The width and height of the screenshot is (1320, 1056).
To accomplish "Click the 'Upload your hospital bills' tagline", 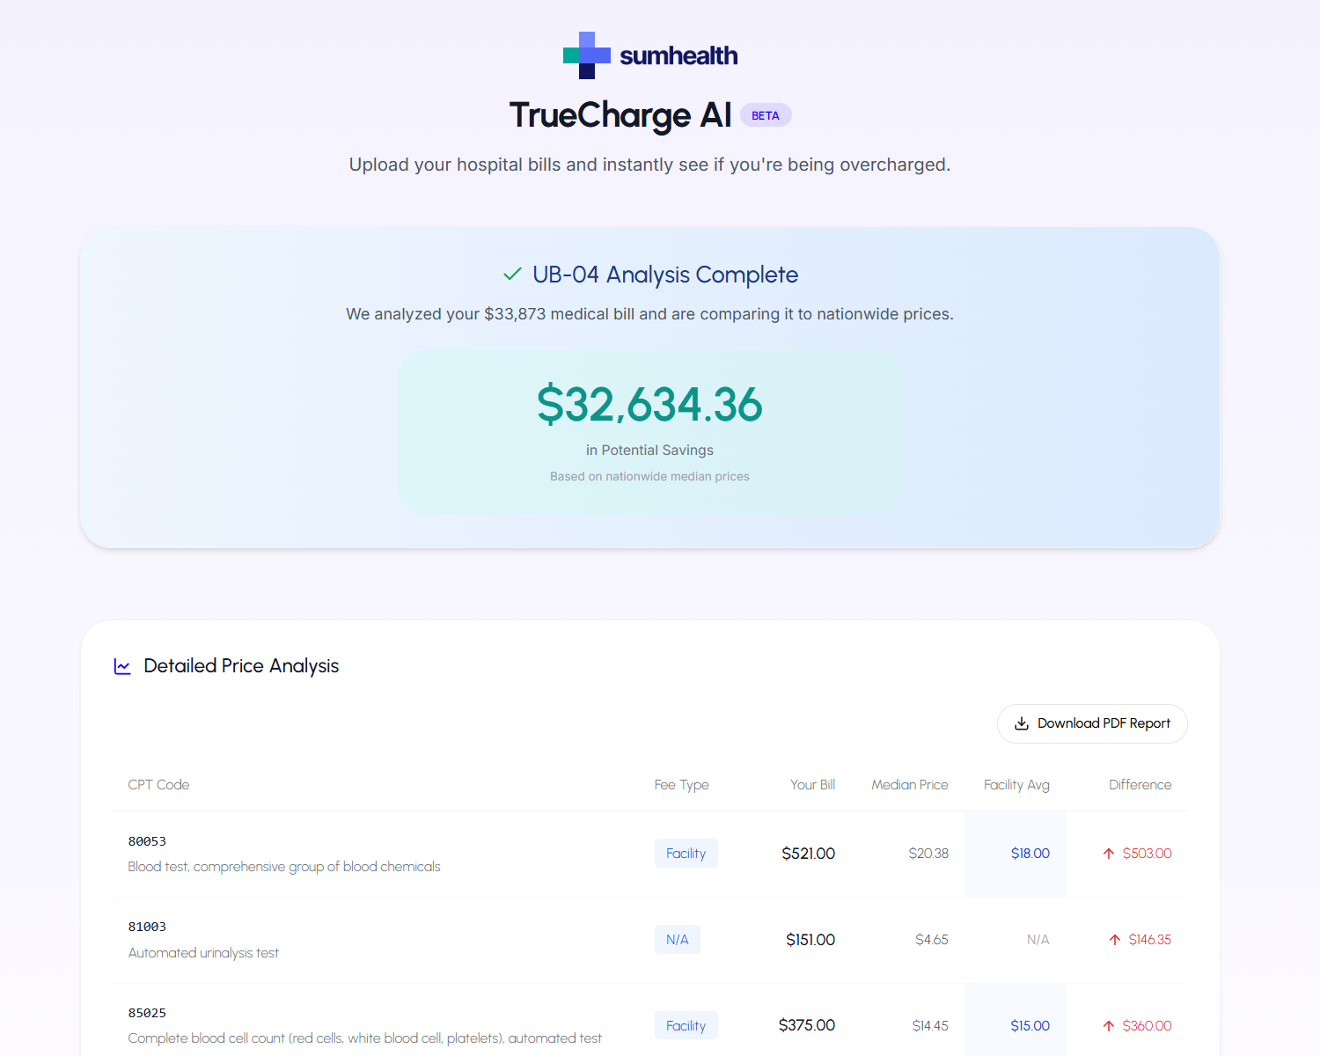I will (x=649, y=165).
